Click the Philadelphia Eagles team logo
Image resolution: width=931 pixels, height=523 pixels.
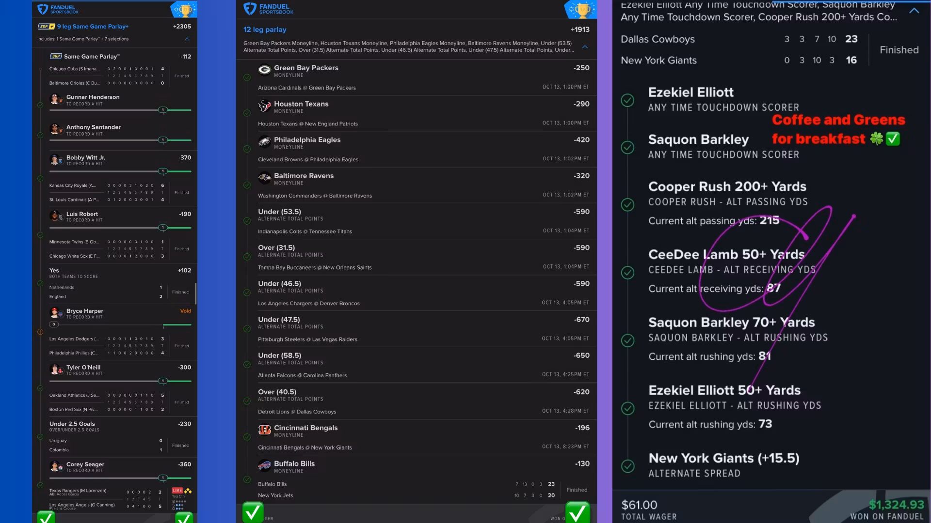point(264,142)
